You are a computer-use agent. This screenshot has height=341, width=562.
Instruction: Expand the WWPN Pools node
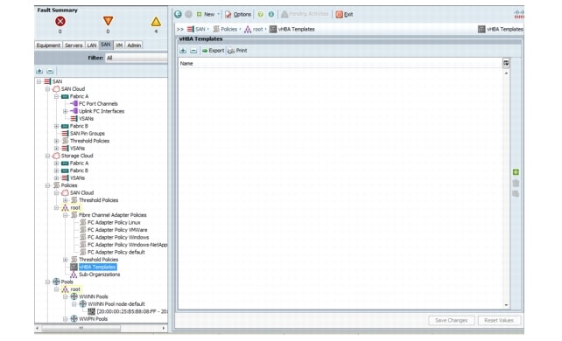[66, 319]
